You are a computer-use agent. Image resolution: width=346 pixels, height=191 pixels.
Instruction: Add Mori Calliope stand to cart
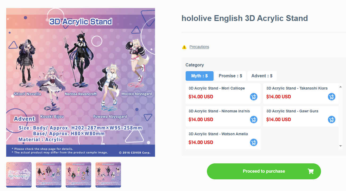[x=254, y=97]
